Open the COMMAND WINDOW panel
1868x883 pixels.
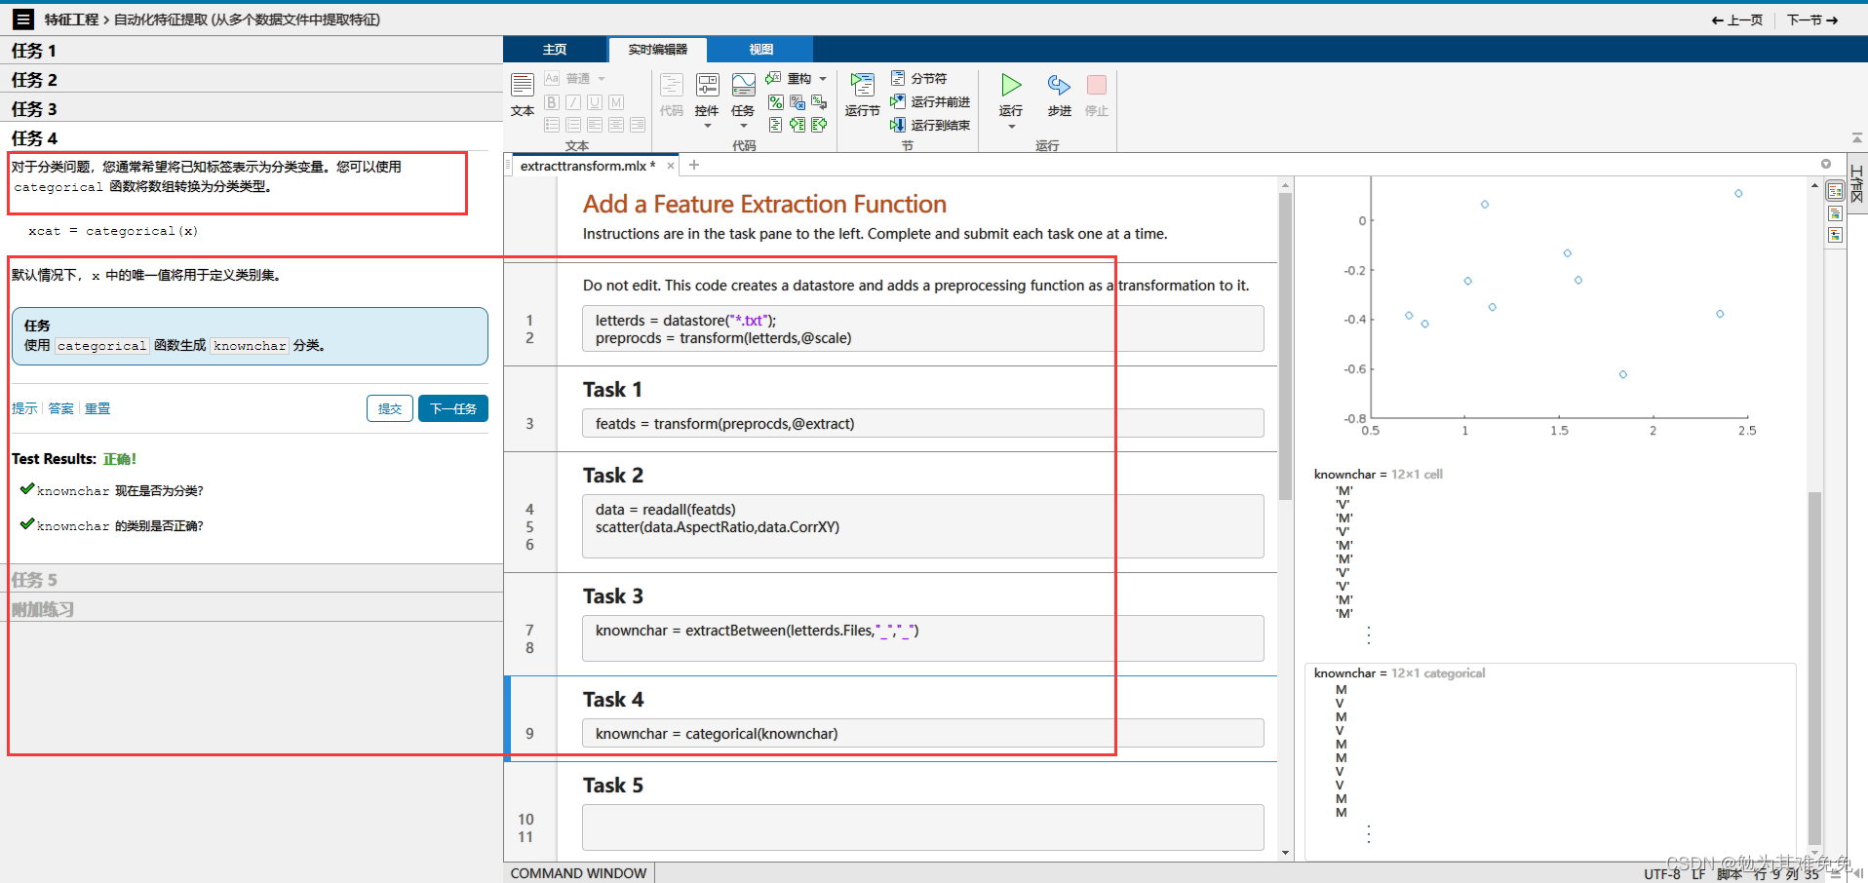[x=578, y=873]
